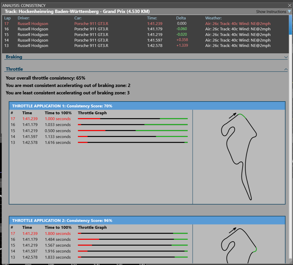Viewport: 293px width, 265px height.
Task: Click the Throttle Application 1 header bar
Action: [147, 106]
